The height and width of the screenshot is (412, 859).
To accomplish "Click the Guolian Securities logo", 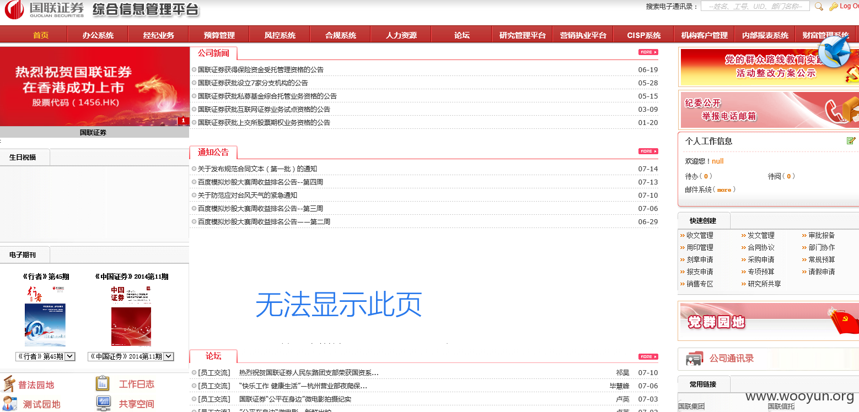I will [x=45, y=10].
